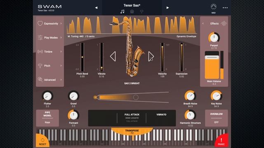Click the Play Modes sliders icon

(x=40, y=37)
